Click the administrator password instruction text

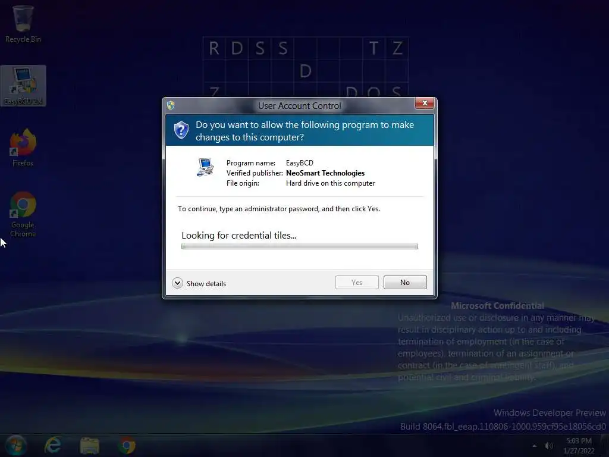click(279, 209)
